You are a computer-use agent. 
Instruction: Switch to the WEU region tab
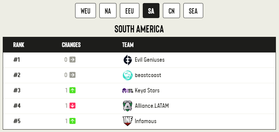point(85,11)
